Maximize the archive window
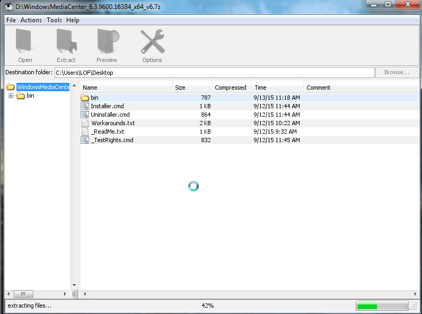Image resolution: width=422 pixels, height=314 pixels. coord(388,4)
